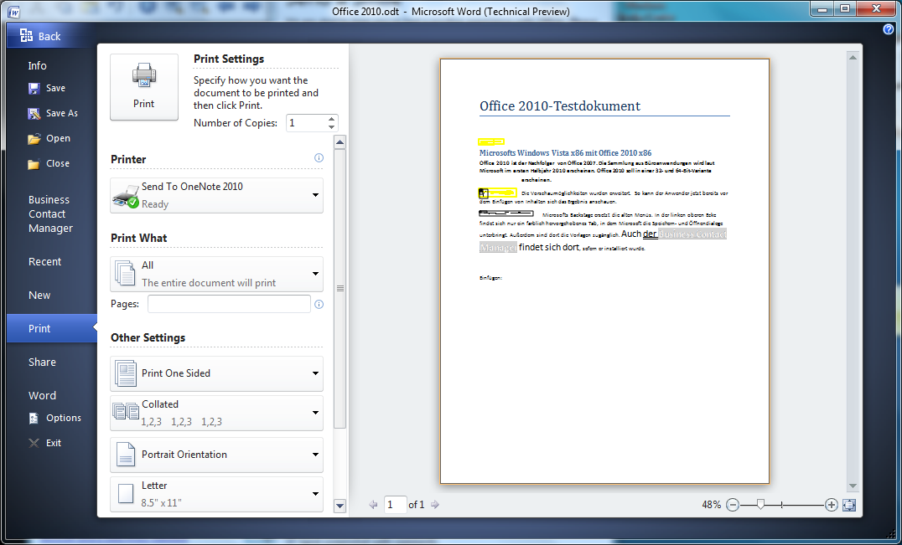Click the fit-page zoom icon near the slider

point(849,505)
